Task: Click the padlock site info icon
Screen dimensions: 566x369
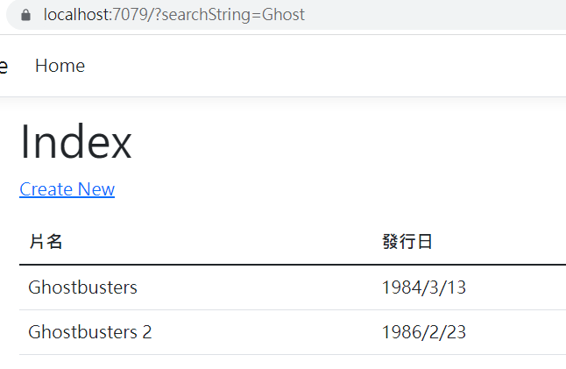Action: coord(25,15)
